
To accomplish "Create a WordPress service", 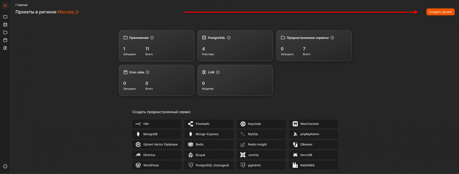I will click(x=157, y=165).
